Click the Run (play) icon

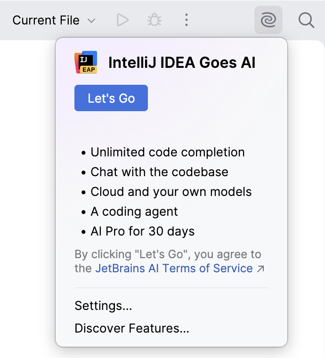pyautogui.click(x=123, y=20)
